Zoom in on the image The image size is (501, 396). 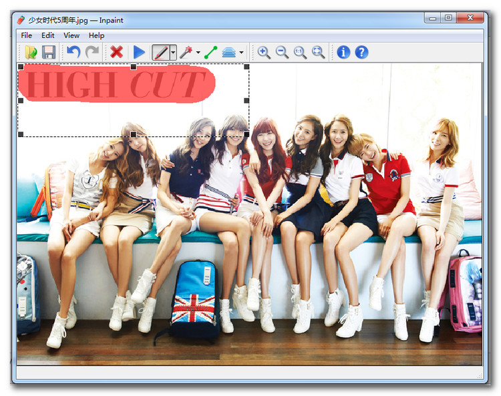(264, 52)
